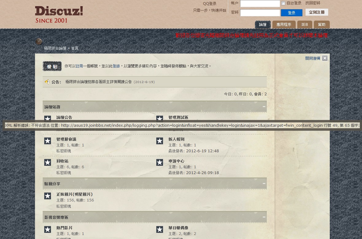This screenshot has height=239, width=362.
Task: Open the 管理測試區 board
Action: [x=178, y=117]
